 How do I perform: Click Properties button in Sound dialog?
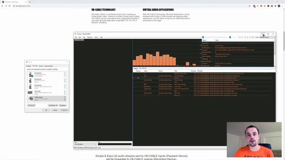[x=63, y=105]
